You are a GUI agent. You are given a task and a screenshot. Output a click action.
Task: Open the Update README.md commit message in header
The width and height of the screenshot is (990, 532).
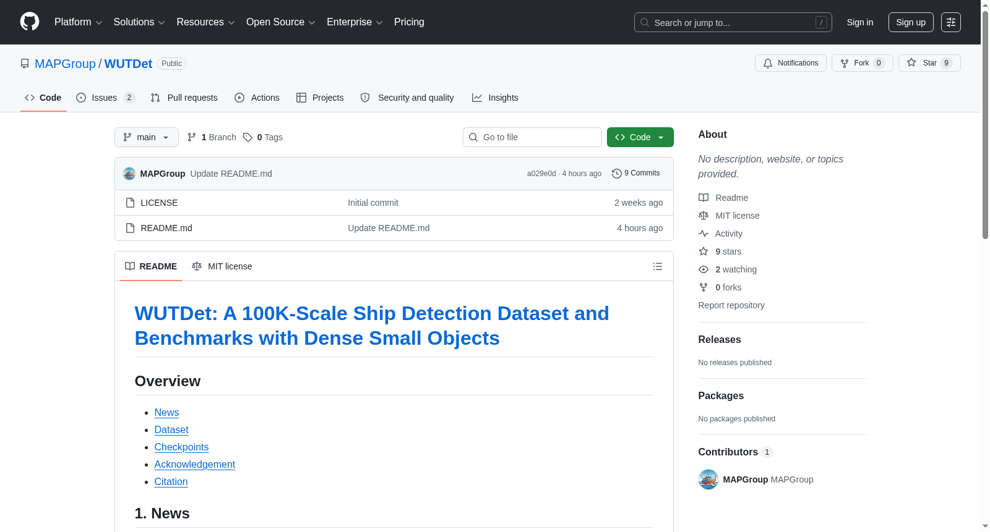(x=231, y=174)
